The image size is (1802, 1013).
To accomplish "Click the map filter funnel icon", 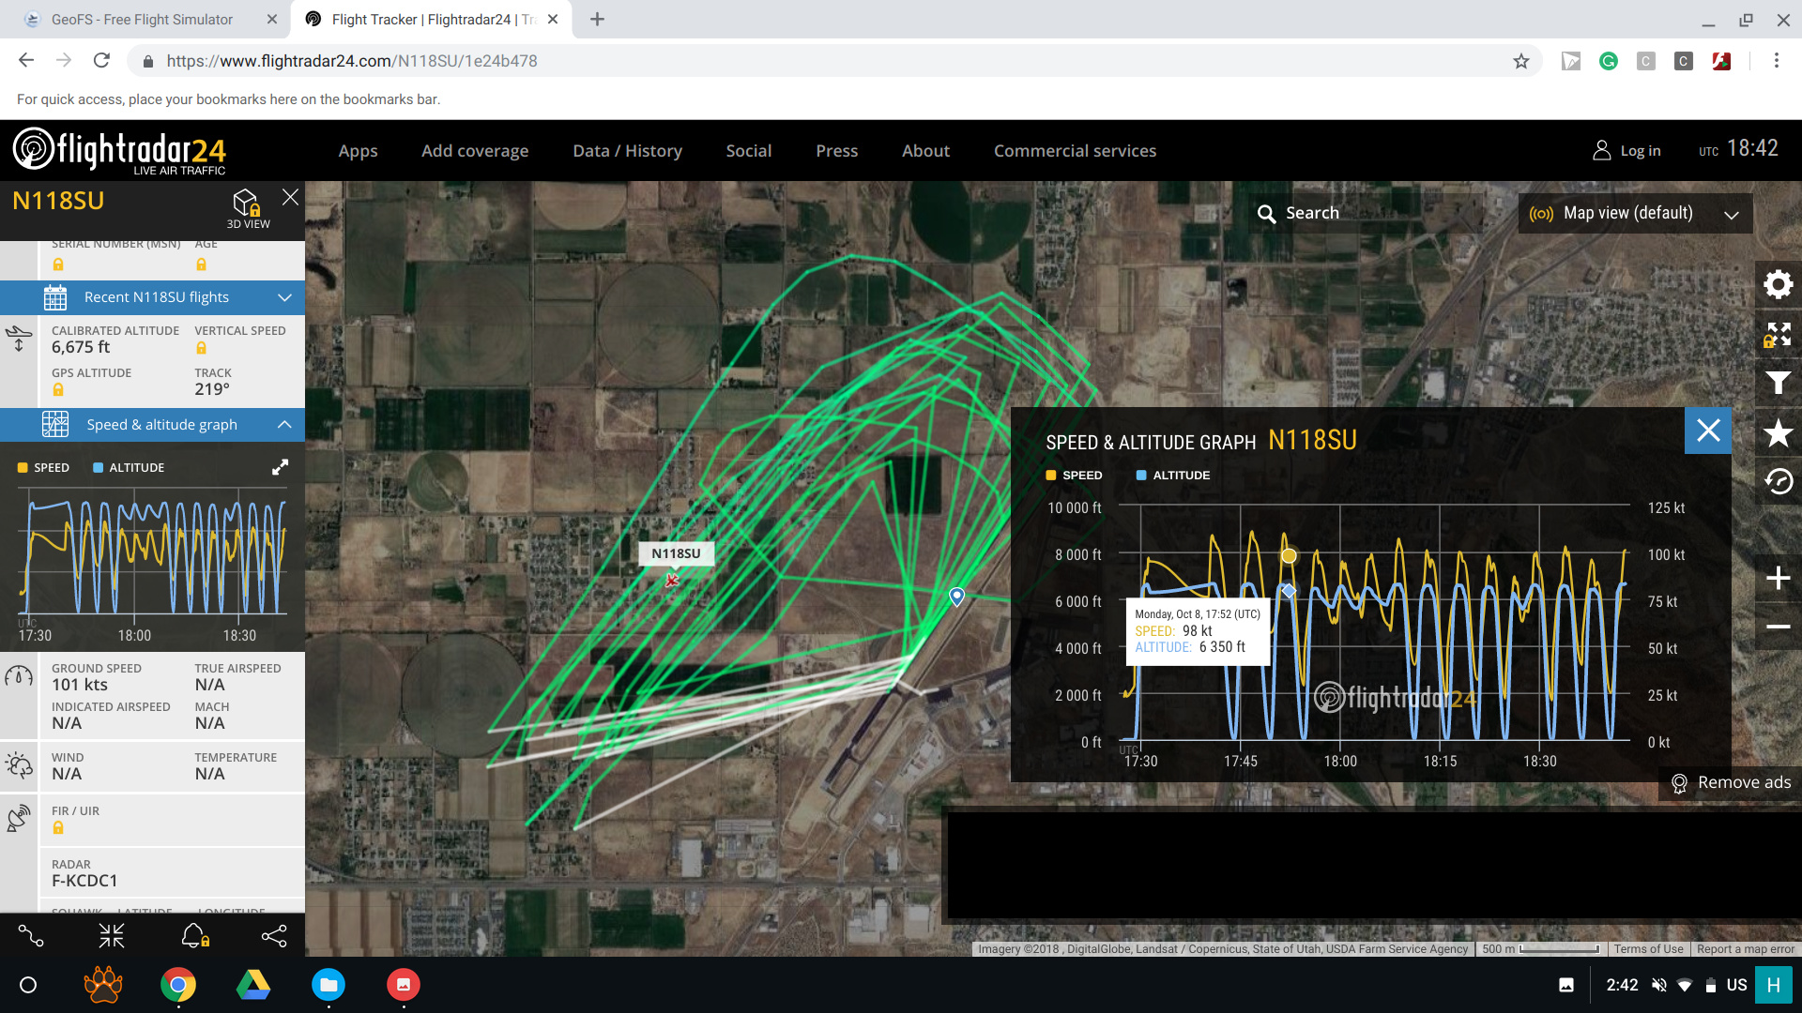I will point(1778,383).
